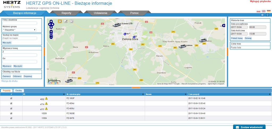Click the car marker near Nowy Kisielin

click(182, 46)
